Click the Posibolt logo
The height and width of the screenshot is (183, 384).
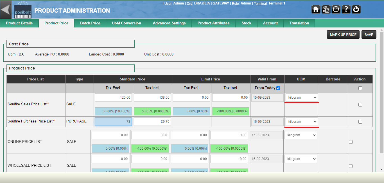point(23,10)
